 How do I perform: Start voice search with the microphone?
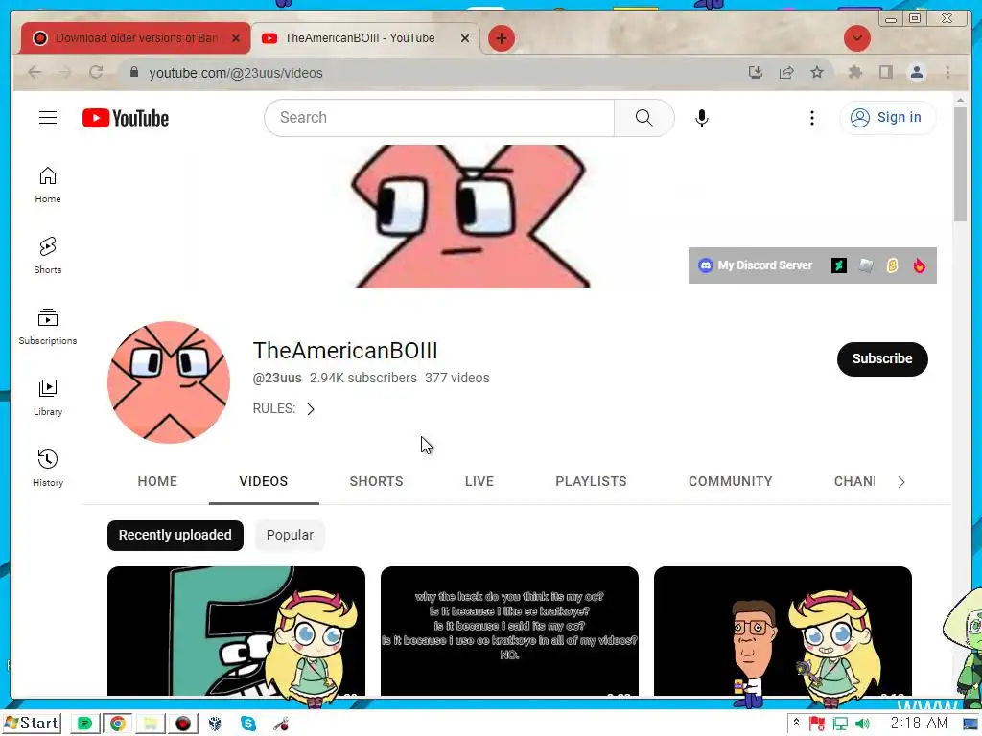701,118
